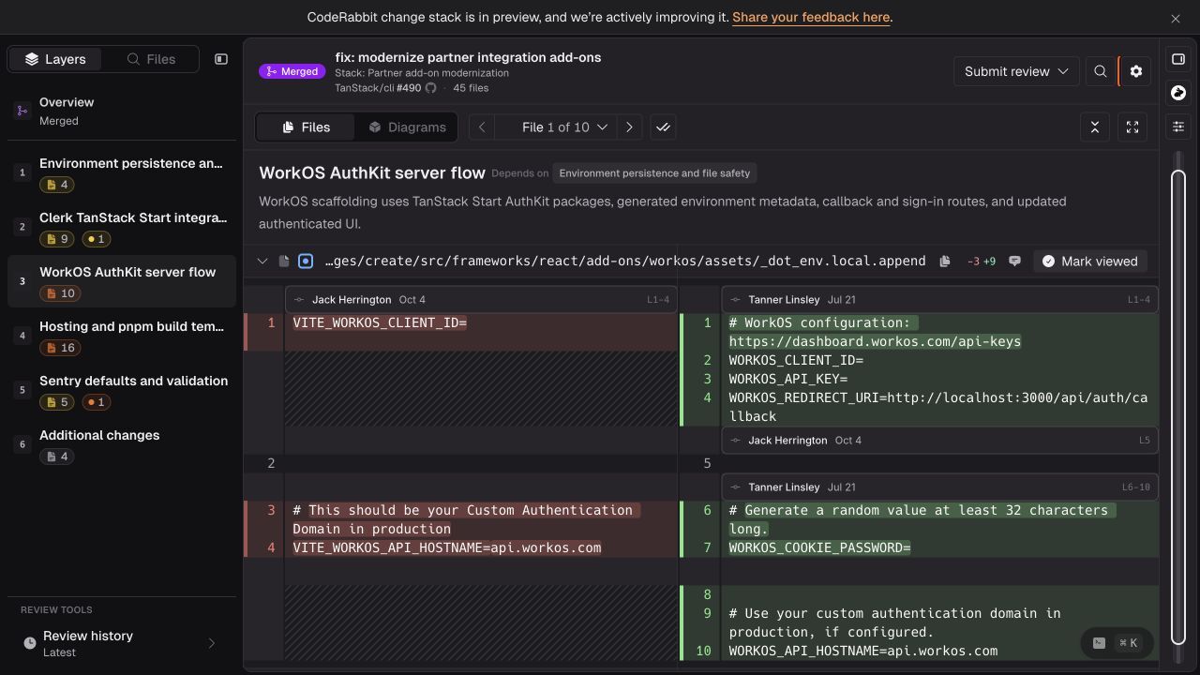Click the modified status icon beside file path

pyautogui.click(x=306, y=262)
